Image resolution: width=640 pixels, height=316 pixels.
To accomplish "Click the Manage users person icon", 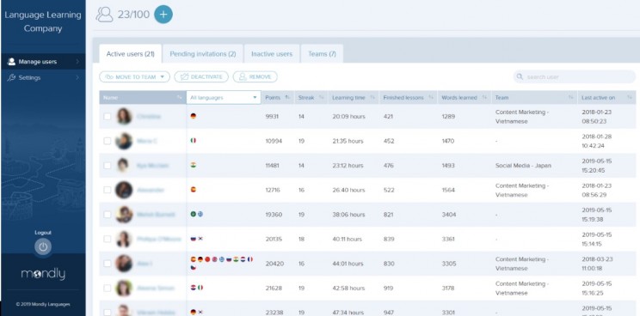I will pos(11,62).
